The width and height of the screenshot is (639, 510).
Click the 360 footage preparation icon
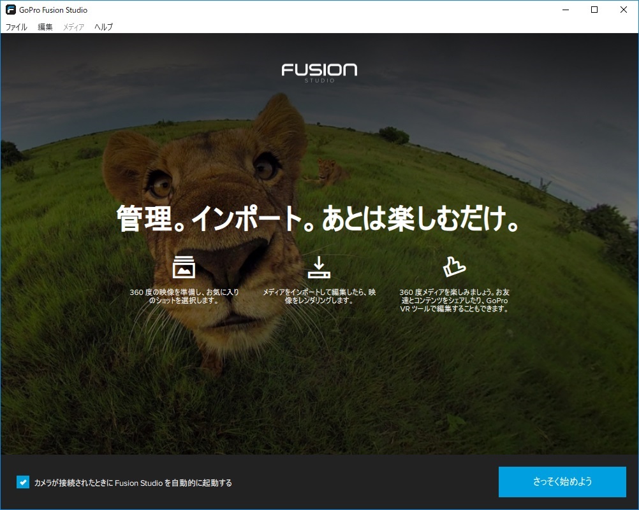pyautogui.click(x=184, y=267)
